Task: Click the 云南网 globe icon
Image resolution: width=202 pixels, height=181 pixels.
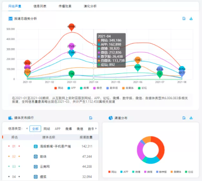Action: pos(36,167)
